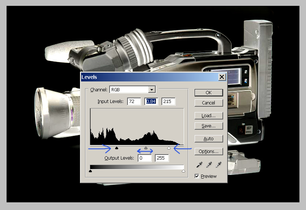This screenshot has height=210, width=306.
Task: Click the Save... button
Action: (209, 126)
